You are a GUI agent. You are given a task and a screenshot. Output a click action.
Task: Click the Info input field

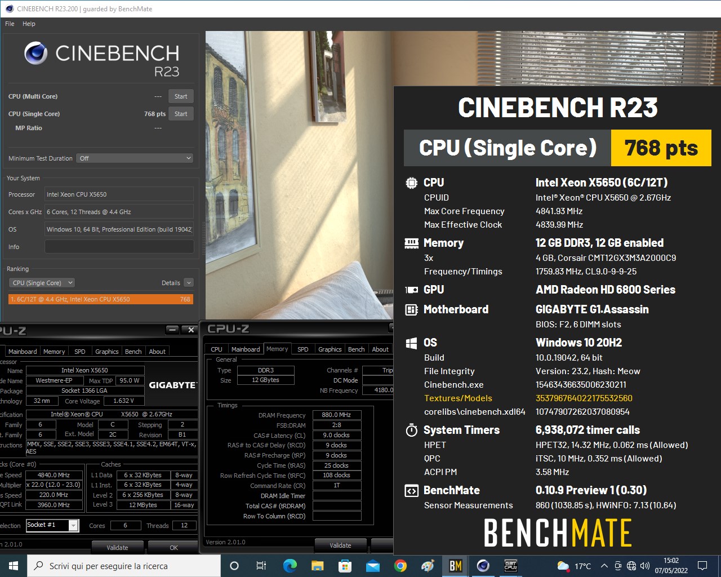(x=119, y=247)
